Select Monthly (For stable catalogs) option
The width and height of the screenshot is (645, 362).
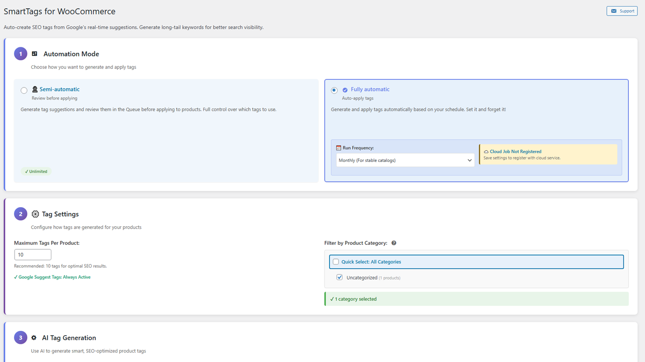(x=405, y=160)
